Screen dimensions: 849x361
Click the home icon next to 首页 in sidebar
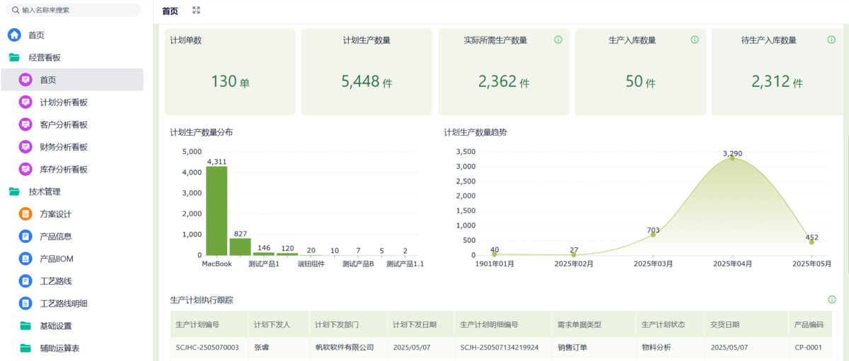pos(14,35)
